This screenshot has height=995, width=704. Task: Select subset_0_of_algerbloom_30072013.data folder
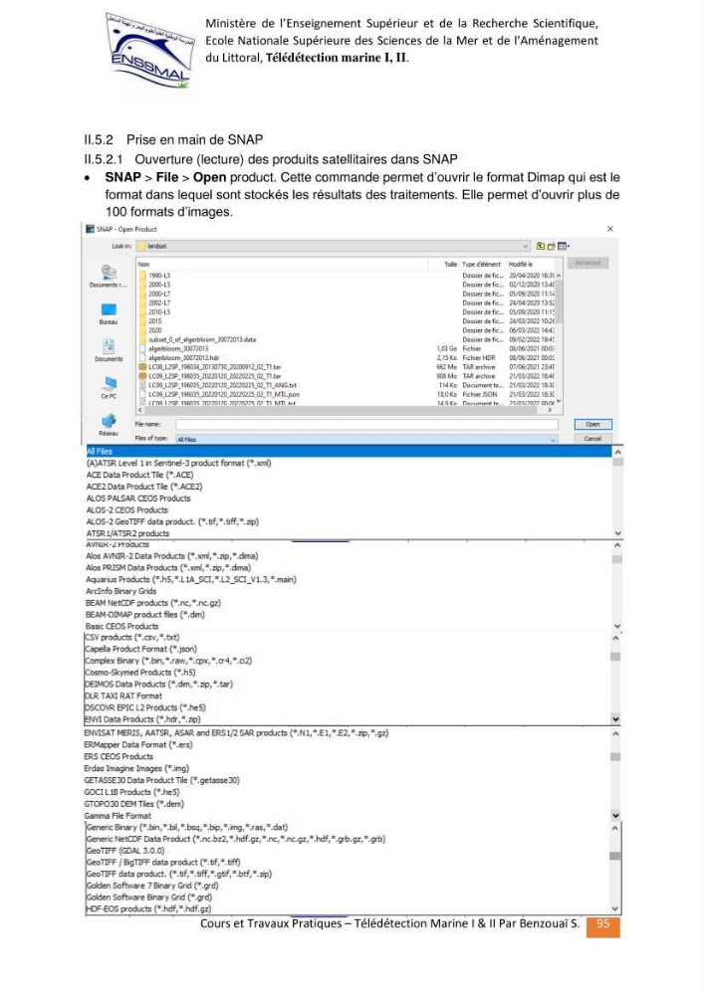(x=202, y=339)
